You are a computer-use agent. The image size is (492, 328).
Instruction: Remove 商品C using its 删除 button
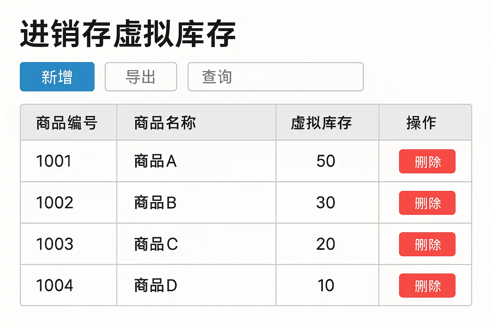pos(427,244)
